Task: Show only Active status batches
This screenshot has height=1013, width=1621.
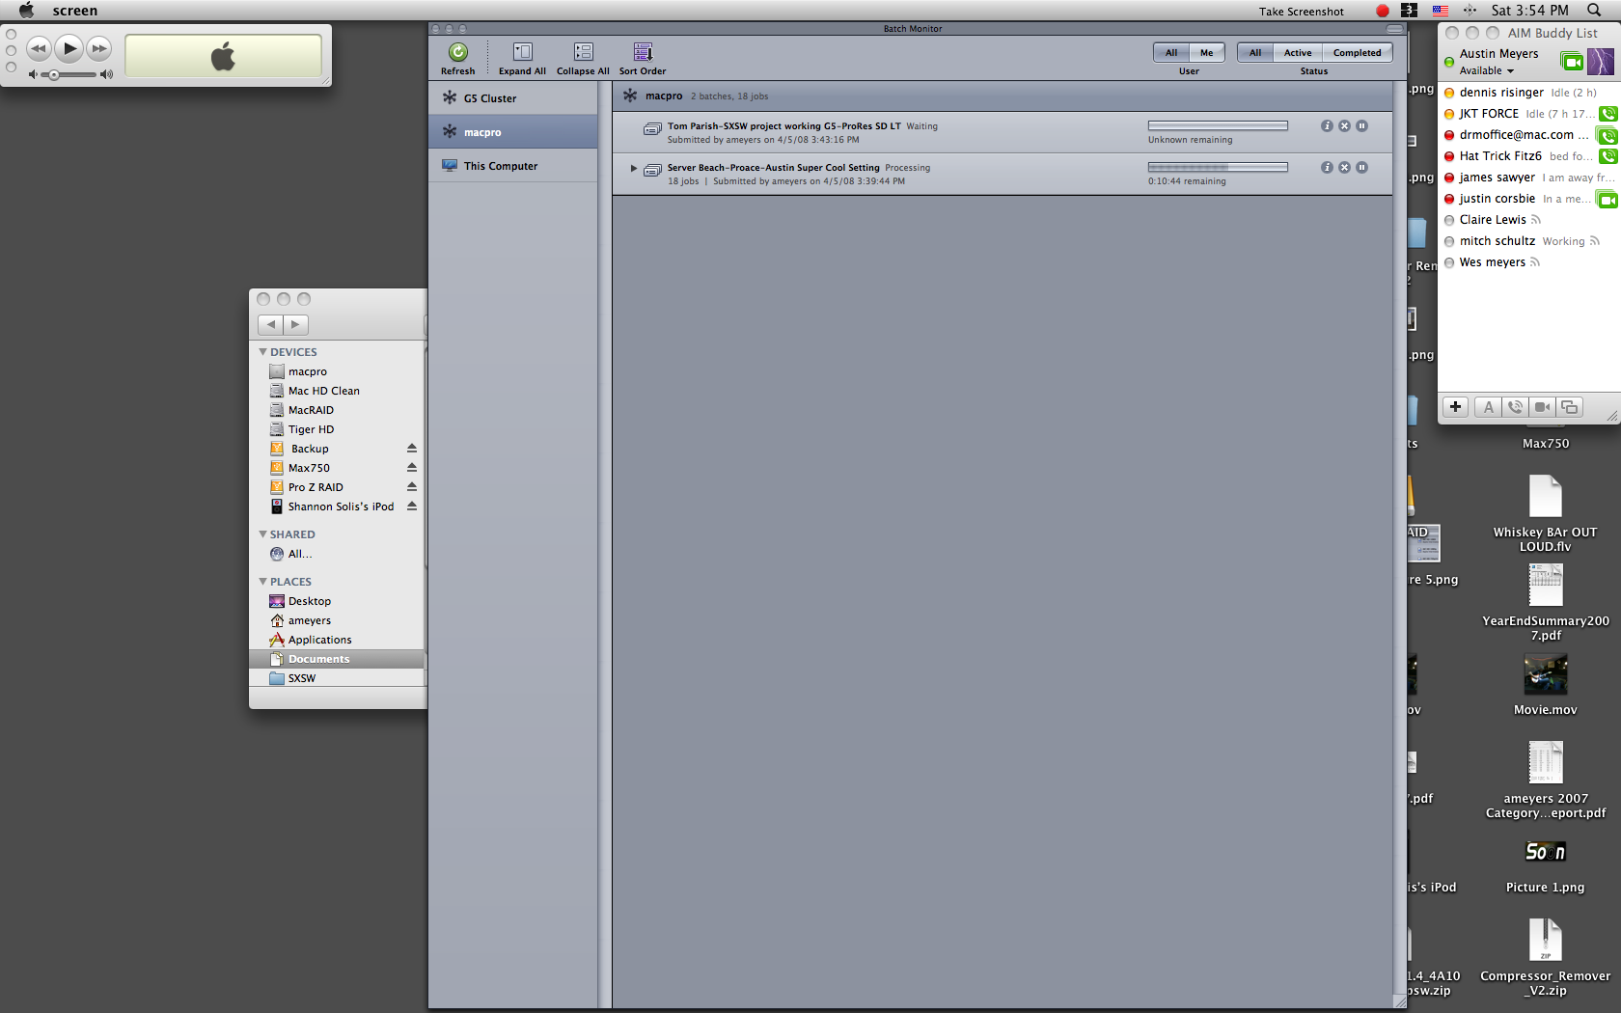Action: (x=1297, y=53)
